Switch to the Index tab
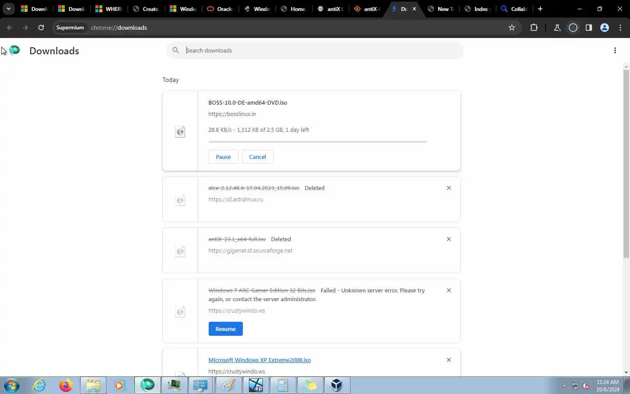The width and height of the screenshot is (630, 394). [x=478, y=9]
